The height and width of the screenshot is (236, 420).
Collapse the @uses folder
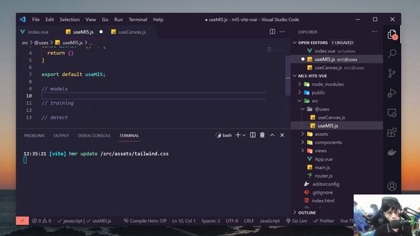303,109
